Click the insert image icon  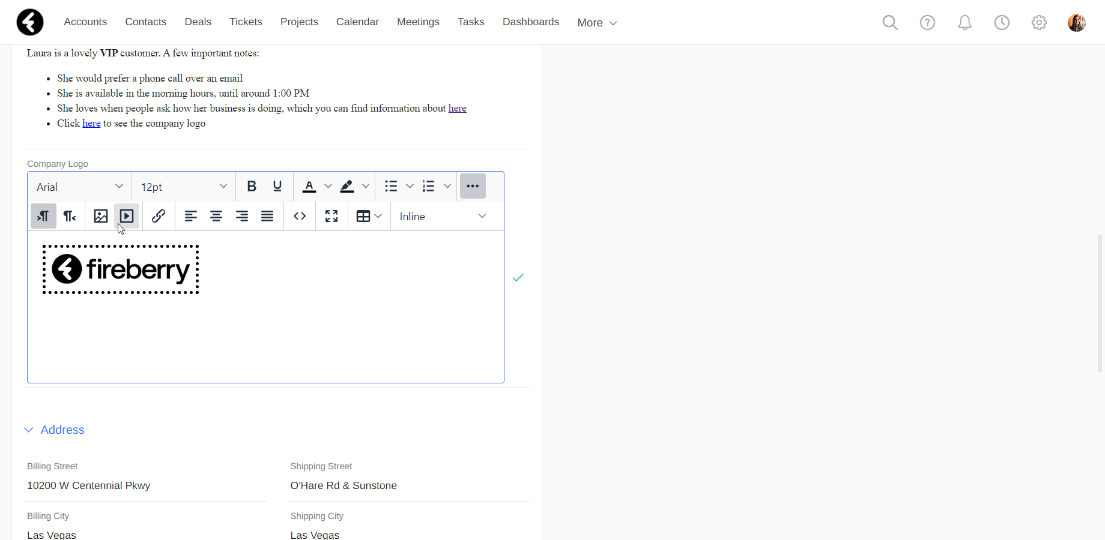pyautogui.click(x=101, y=216)
